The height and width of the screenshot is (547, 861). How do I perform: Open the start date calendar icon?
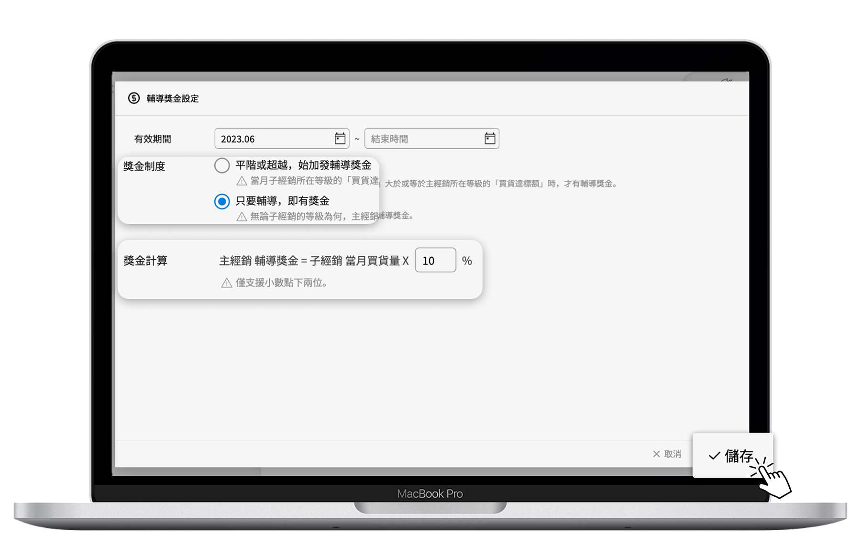[x=340, y=139]
